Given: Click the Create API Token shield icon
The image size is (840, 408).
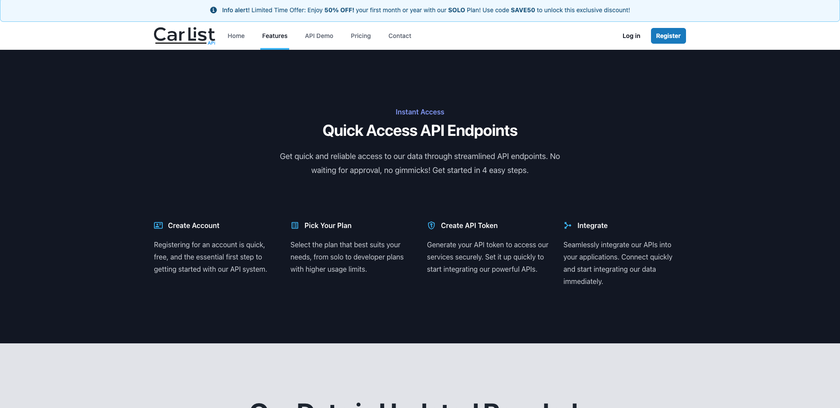Looking at the screenshot, I should pos(431,225).
